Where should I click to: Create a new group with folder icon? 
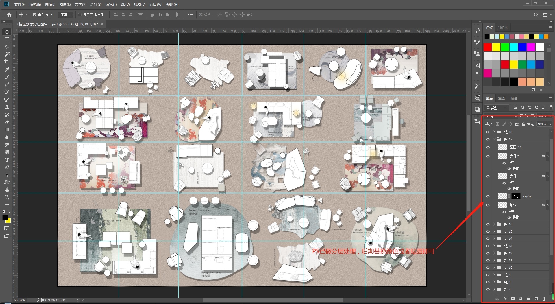click(528, 299)
